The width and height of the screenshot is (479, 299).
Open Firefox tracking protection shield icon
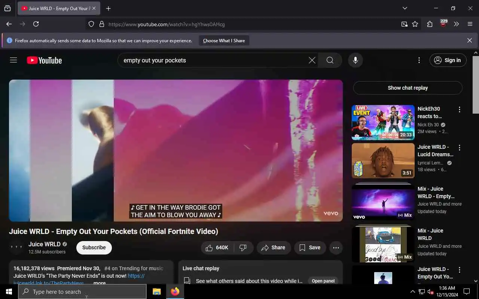(x=91, y=24)
